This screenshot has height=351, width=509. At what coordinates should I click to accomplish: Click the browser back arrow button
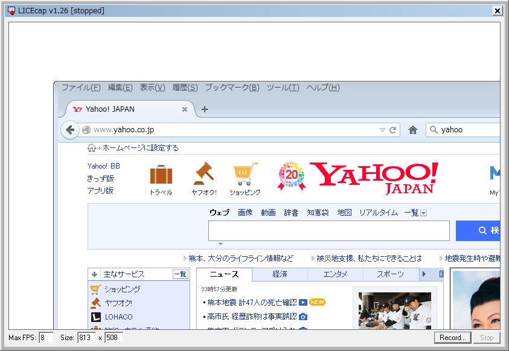[x=70, y=130]
